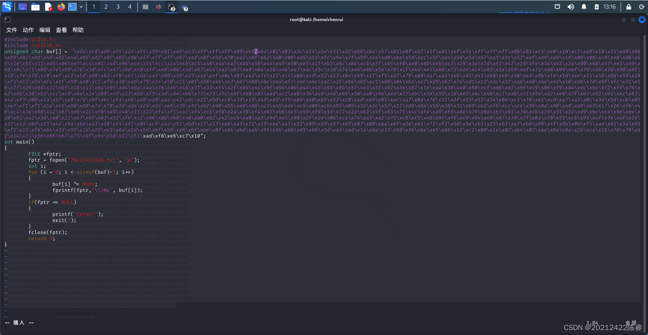
Task: Open the wired network status icon
Action: pos(557,7)
